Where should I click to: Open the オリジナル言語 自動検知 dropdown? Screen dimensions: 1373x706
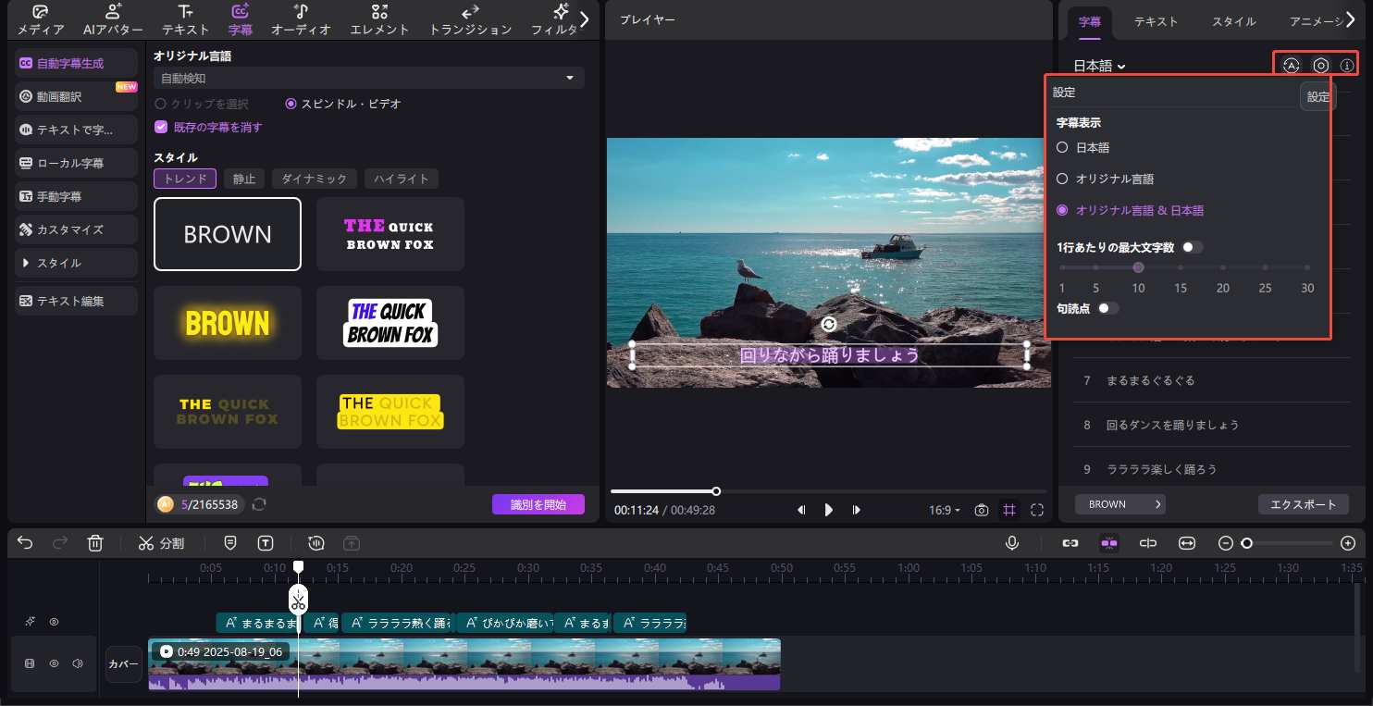(368, 79)
